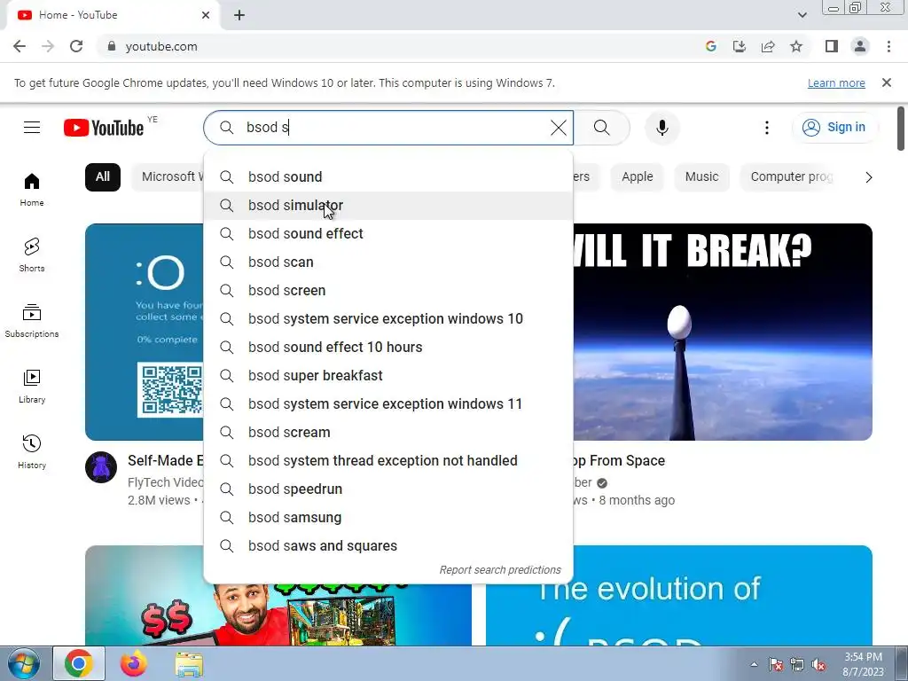Choose suggestion 'bsod samsung'
This screenshot has height=681, width=908.
(x=388, y=518)
